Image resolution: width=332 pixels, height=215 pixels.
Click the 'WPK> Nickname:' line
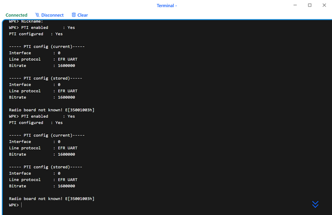click(26, 22)
